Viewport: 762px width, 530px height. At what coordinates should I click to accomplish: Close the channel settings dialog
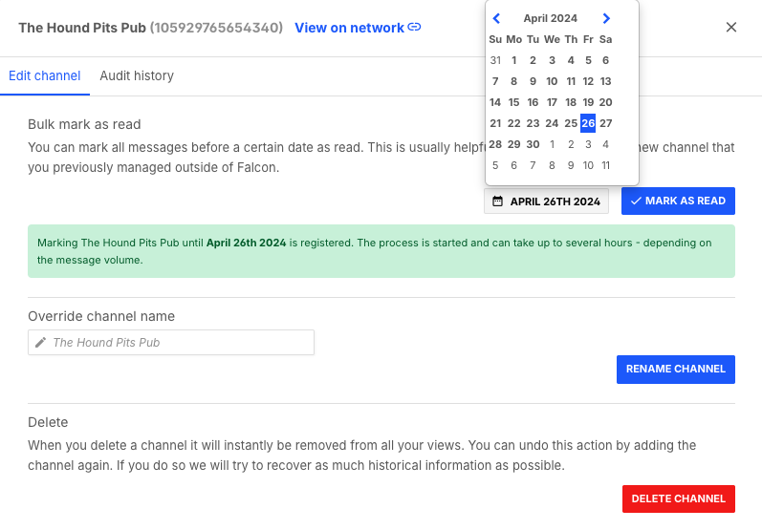(730, 27)
